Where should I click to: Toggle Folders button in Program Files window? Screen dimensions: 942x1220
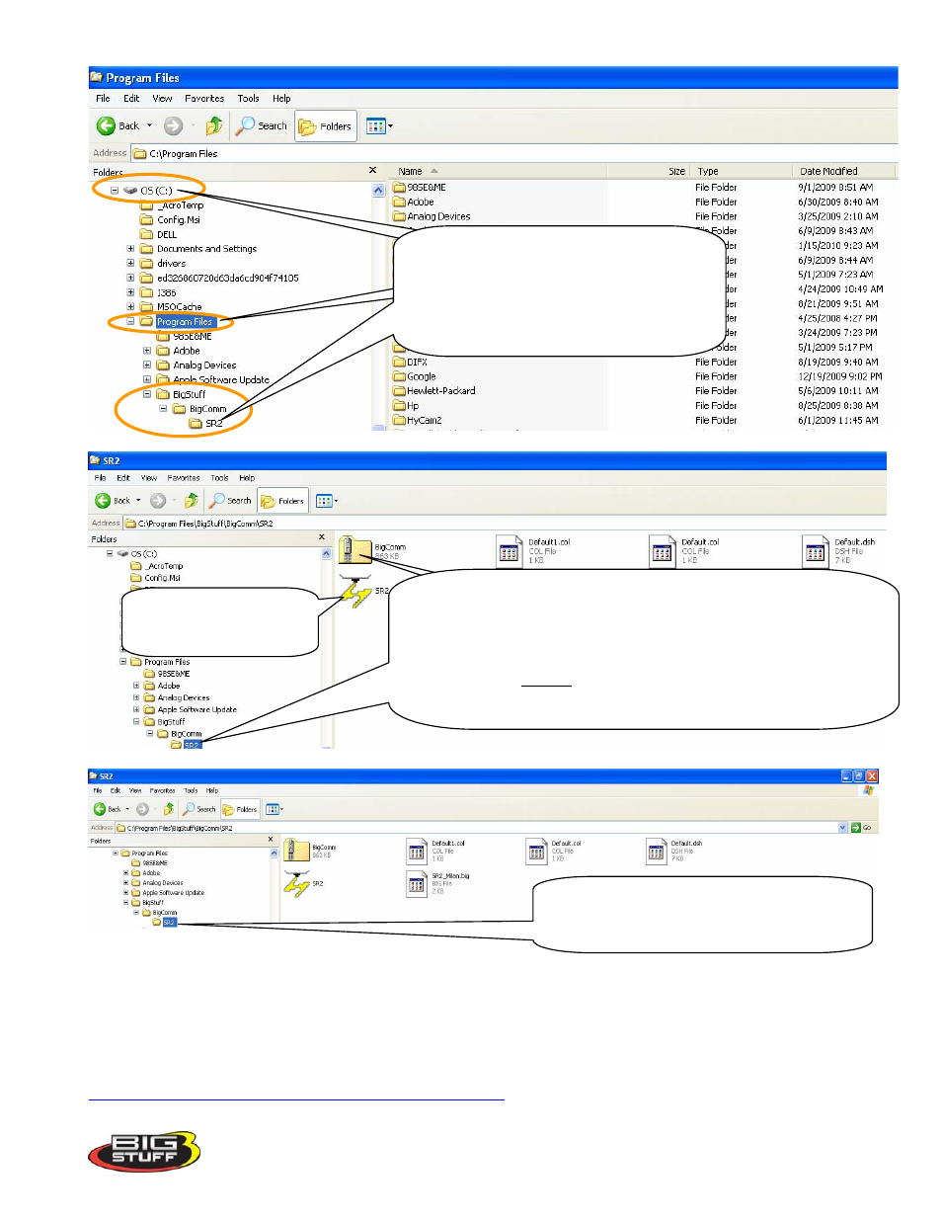coord(326,126)
